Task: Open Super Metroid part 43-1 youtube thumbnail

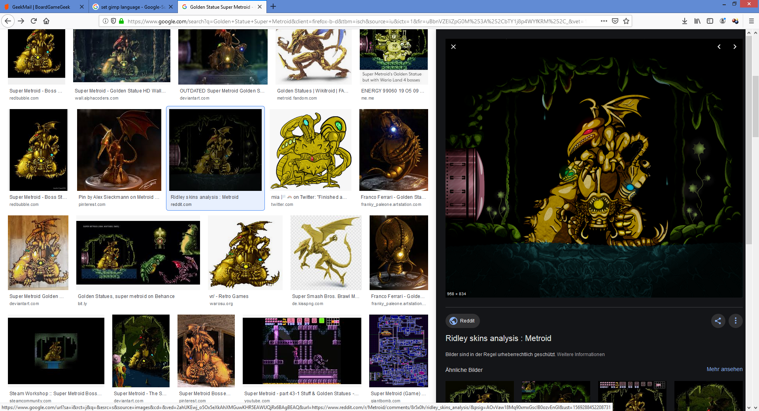Action: coord(302,351)
